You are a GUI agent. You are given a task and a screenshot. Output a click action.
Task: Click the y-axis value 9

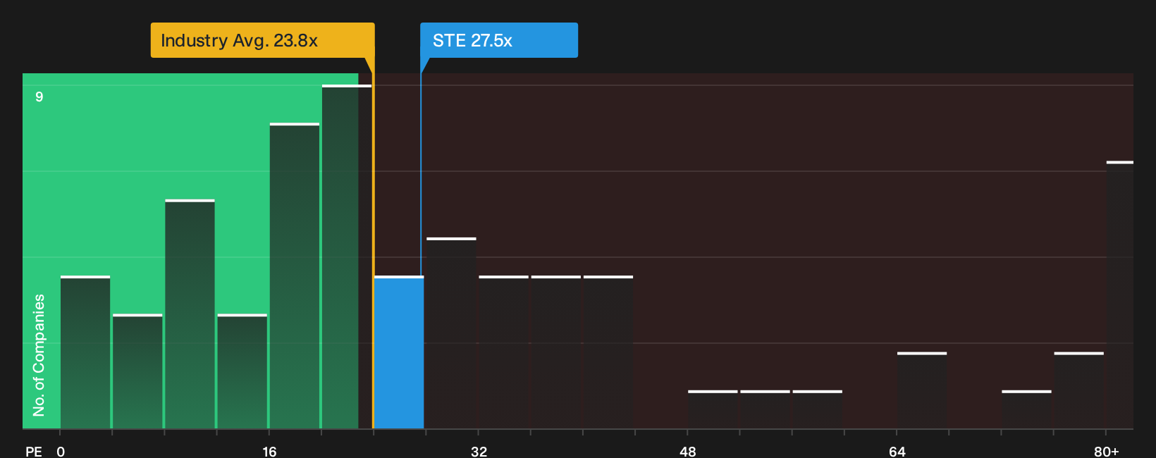pyautogui.click(x=39, y=97)
